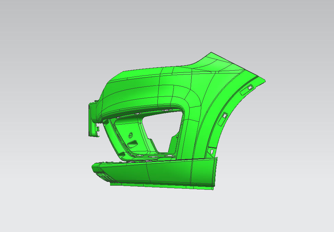Select the lowest small cutout on wheel arch flange
334x232 pixels.
212,151
